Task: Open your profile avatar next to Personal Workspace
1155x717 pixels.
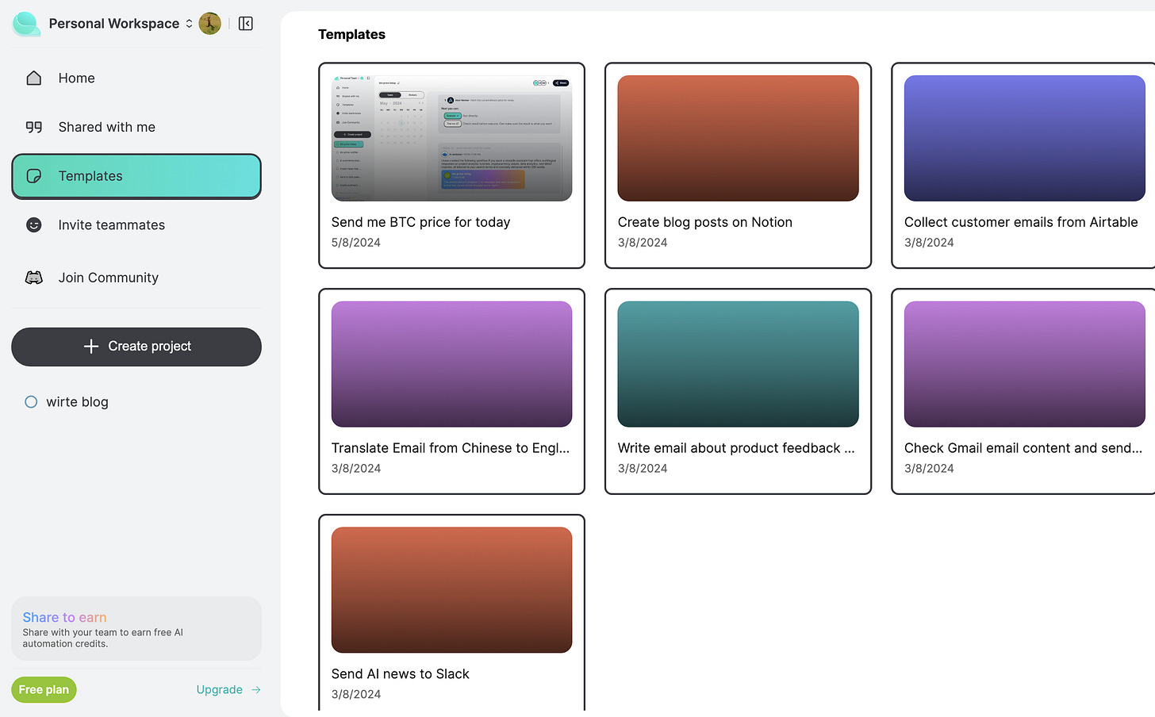Action: tap(209, 23)
